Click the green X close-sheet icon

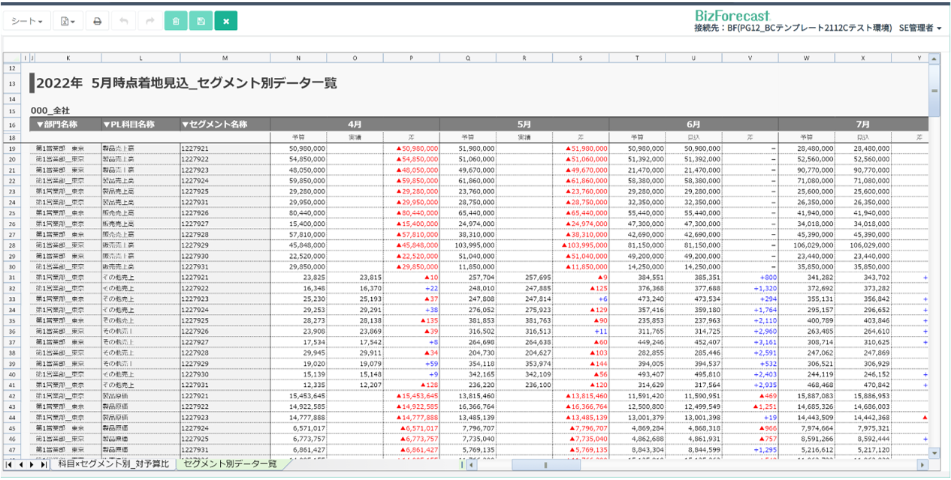(225, 21)
